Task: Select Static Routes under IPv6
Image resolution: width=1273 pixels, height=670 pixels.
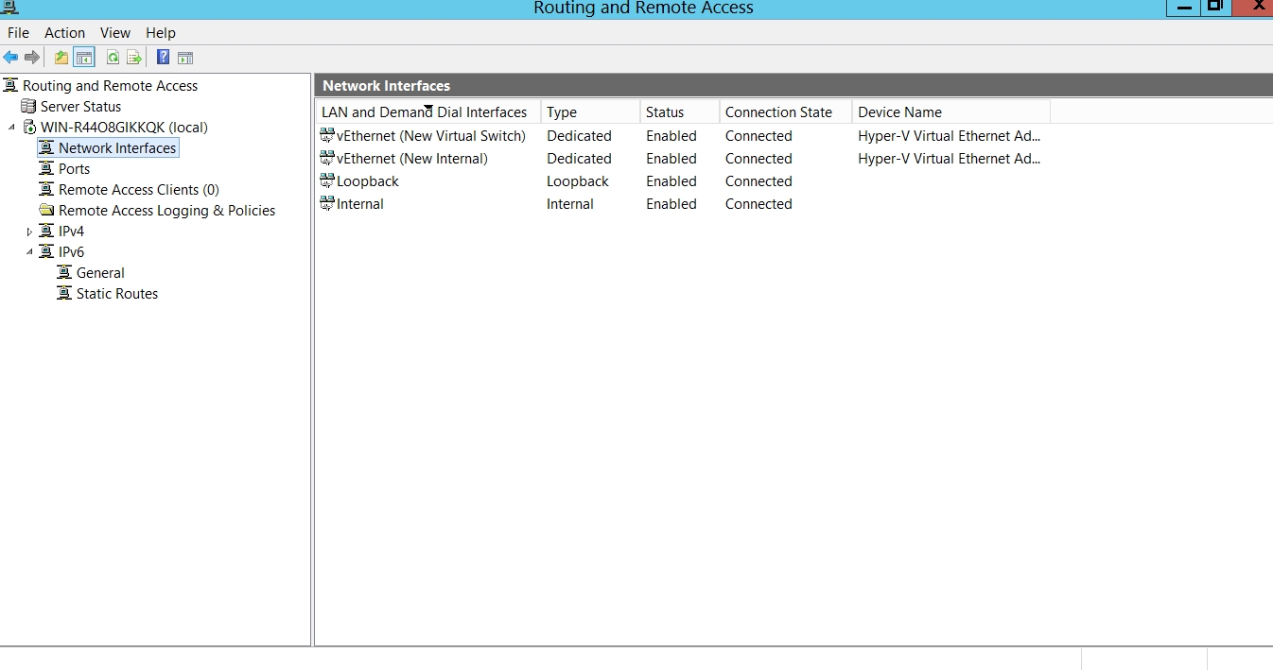Action: pos(116,294)
